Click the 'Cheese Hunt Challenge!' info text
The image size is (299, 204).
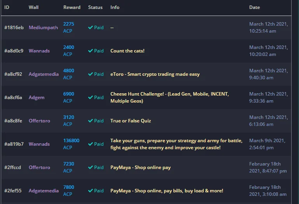pyautogui.click(x=170, y=98)
